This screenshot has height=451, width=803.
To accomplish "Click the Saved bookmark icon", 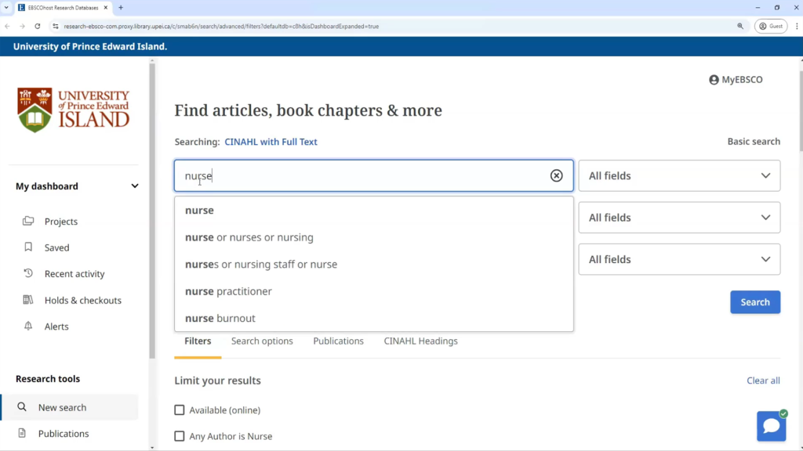I will (28, 247).
